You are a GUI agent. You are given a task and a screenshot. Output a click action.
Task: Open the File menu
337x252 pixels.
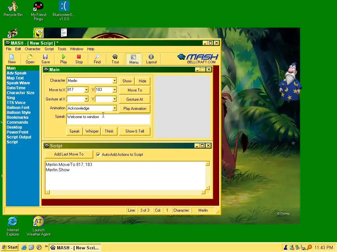[9, 49]
